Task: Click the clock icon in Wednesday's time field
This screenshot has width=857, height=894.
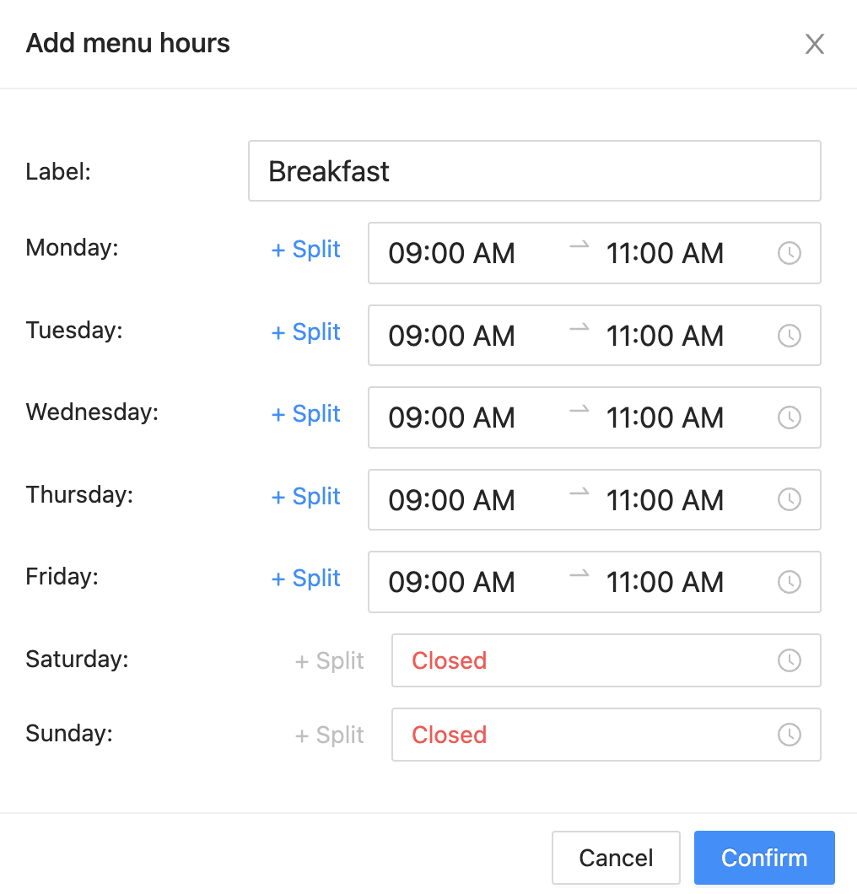Action: coord(790,417)
